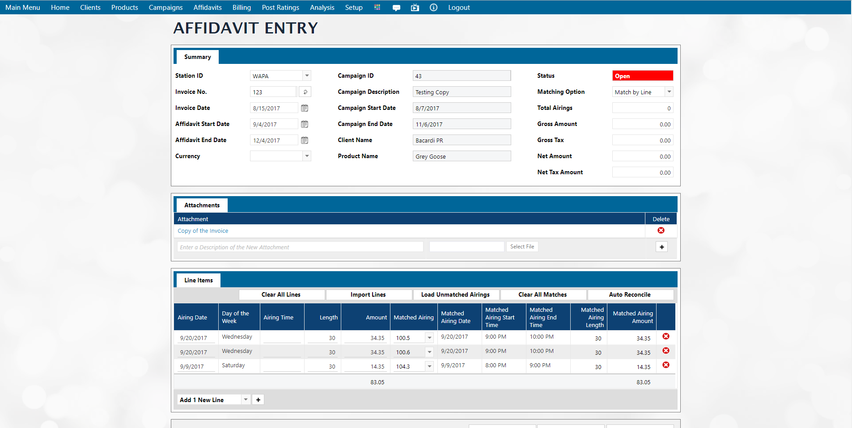Click the Auto Reconcile button
The width and height of the screenshot is (852, 428).
tap(630, 295)
